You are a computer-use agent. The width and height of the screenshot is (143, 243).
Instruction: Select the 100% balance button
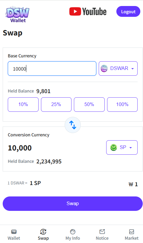(122, 105)
